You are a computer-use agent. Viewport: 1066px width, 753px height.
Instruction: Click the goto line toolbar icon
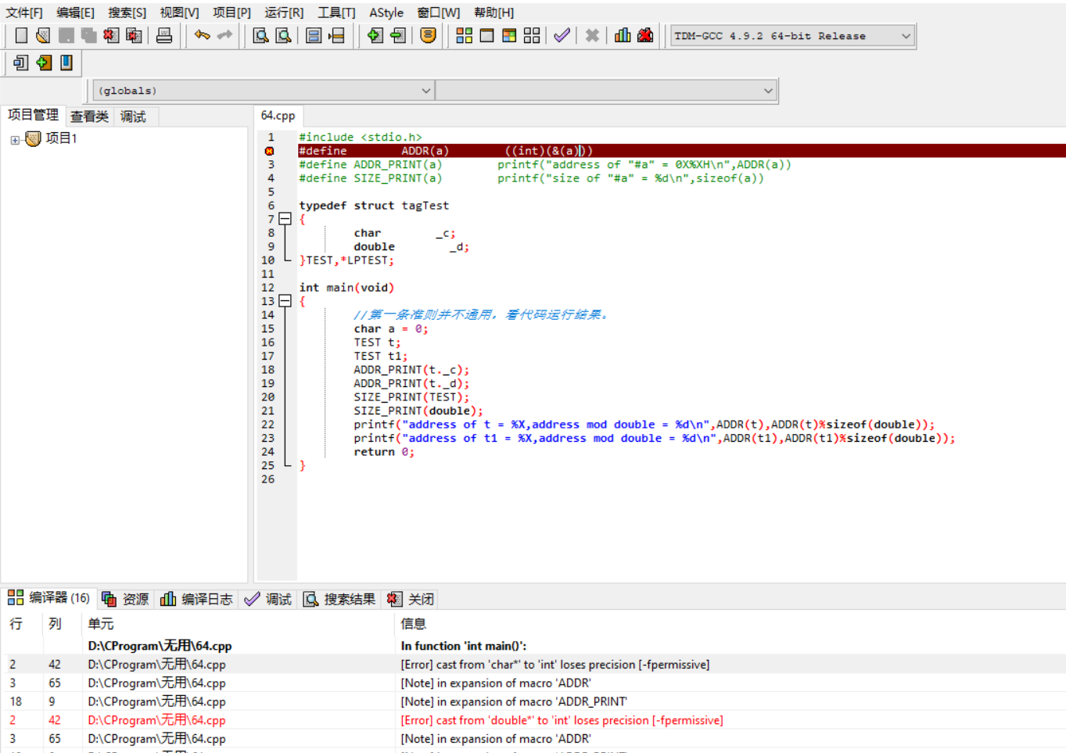click(336, 35)
